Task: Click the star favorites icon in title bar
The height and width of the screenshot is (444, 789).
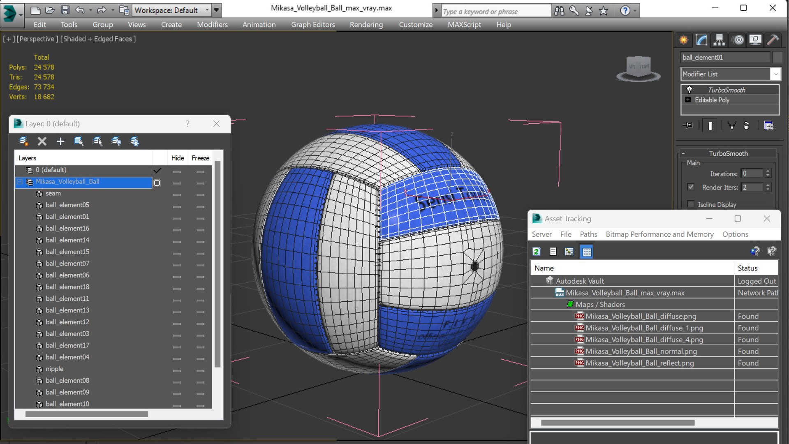Action: tap(603, 11)
